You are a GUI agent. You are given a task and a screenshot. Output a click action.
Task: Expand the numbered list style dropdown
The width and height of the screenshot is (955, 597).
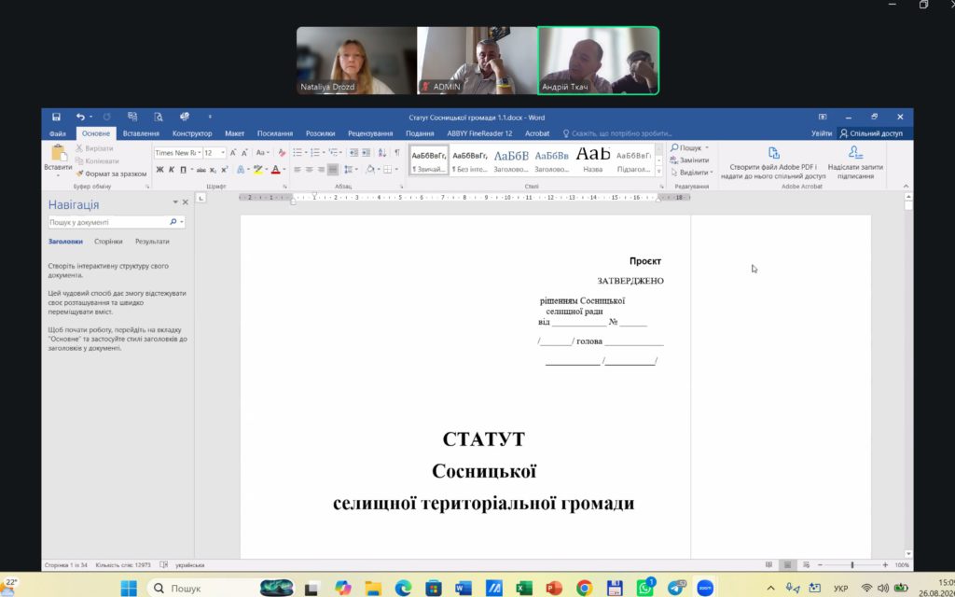click(324, 153)
